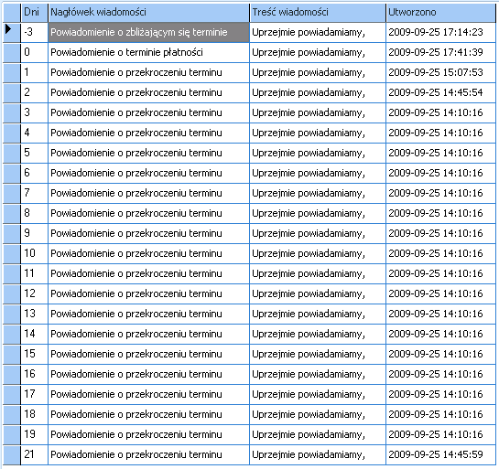The image size is (499, 469).
Task: Click the Dni cell with value 17
Action: pos(35,394)
